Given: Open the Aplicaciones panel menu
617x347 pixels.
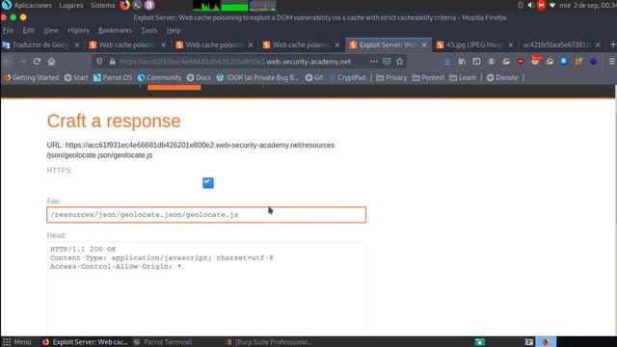Looking at the screenshot, I should click(28, 5).
